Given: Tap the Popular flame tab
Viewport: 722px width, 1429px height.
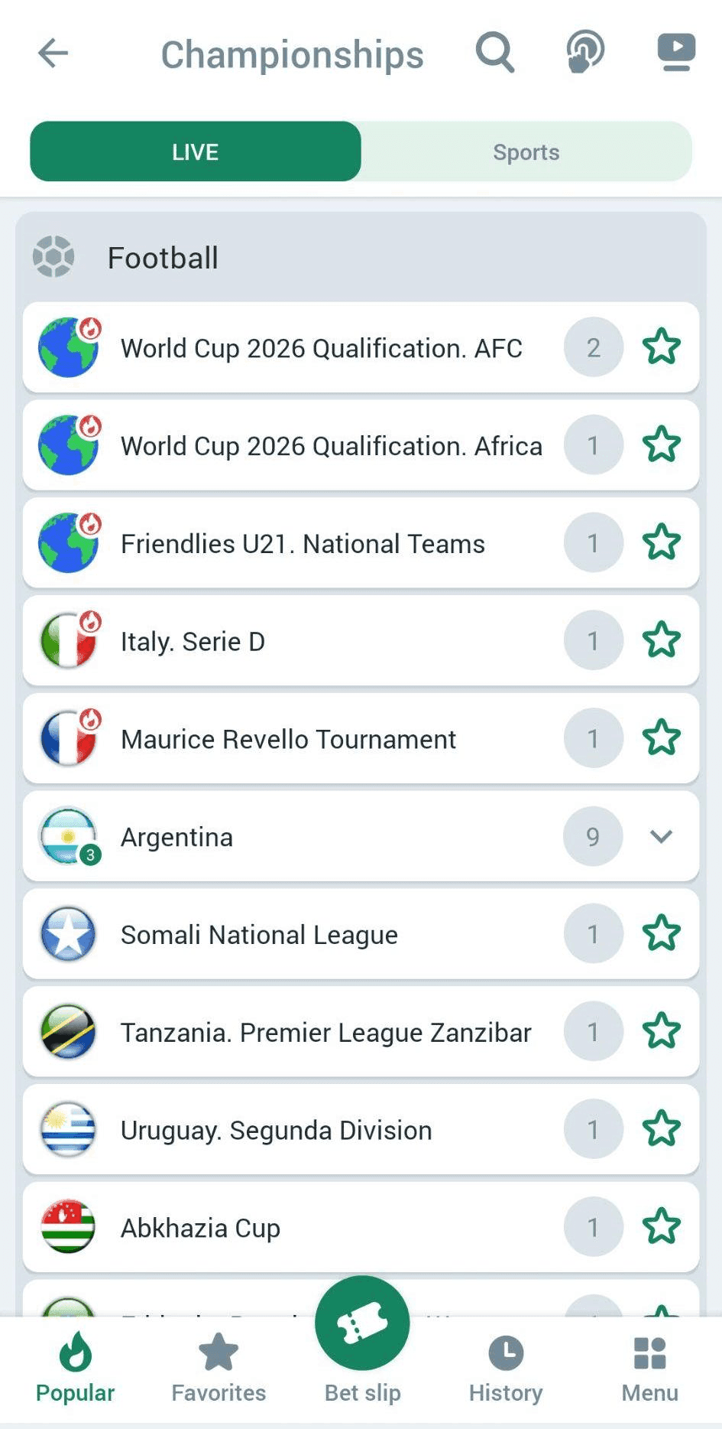Looking at the screenshot, I should [75, 1369].
